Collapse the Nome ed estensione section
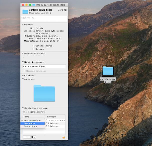Image resolution: width=152 pixels, height=146 pixels. point(23,62)
